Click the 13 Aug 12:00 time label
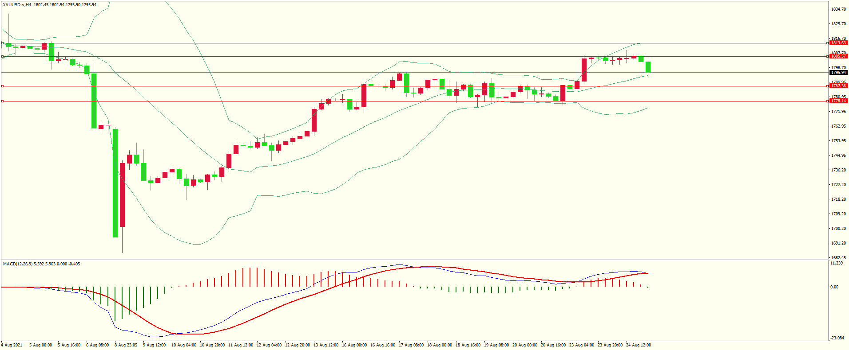849x350 pixels. point(326,345)
